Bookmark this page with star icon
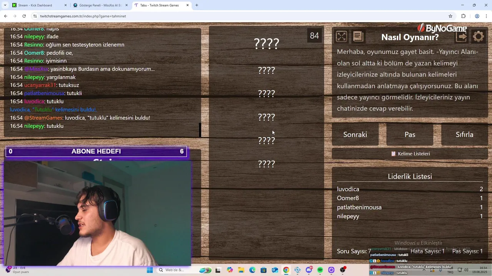This screenshot has height=276, width=492. 450,16
